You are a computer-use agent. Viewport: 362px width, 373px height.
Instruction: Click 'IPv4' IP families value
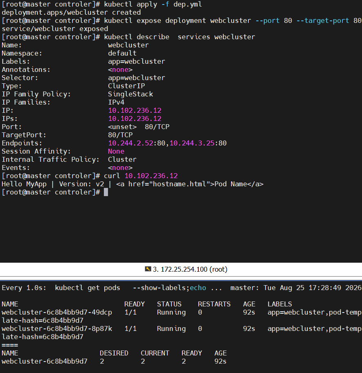pyautogui.click(x=116, y=102)
